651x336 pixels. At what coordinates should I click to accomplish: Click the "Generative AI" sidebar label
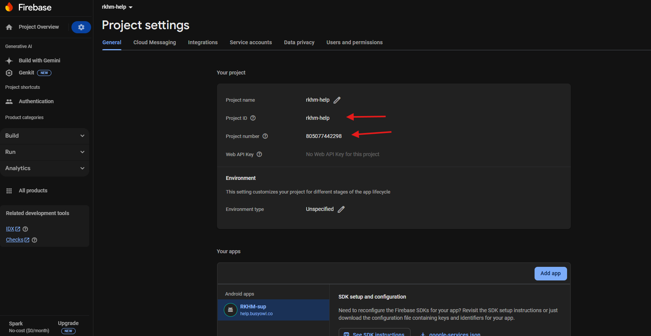(x=19, y=46)
